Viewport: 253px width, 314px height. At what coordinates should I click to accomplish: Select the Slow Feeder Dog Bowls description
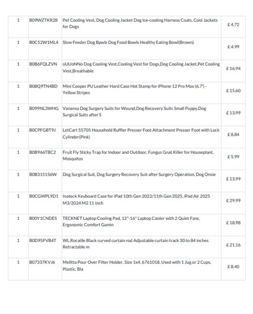128,43
